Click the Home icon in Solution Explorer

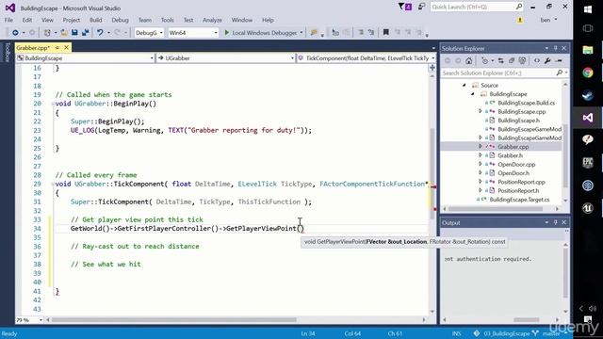click(x=469, y=60)
